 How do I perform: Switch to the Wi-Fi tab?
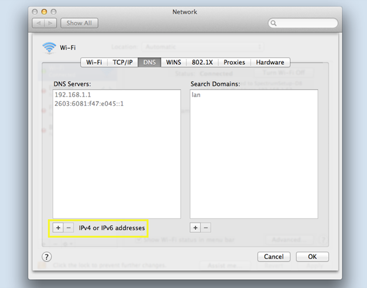point(94,62)
